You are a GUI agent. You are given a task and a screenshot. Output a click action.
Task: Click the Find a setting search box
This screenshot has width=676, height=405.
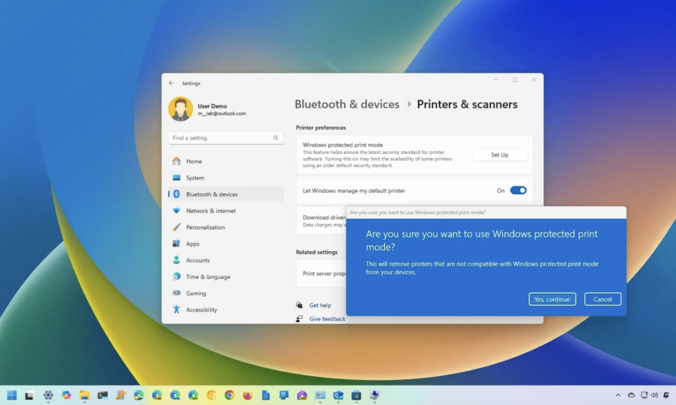[220, 138]
